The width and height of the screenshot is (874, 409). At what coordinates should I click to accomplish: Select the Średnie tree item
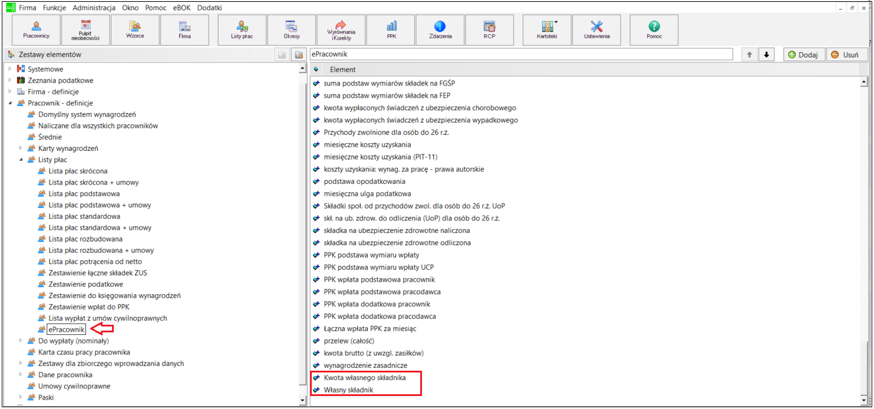(50, 137)
